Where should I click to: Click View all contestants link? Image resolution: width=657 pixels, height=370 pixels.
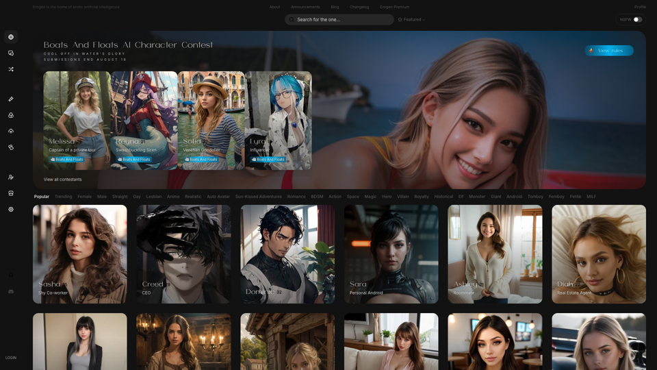62,179
